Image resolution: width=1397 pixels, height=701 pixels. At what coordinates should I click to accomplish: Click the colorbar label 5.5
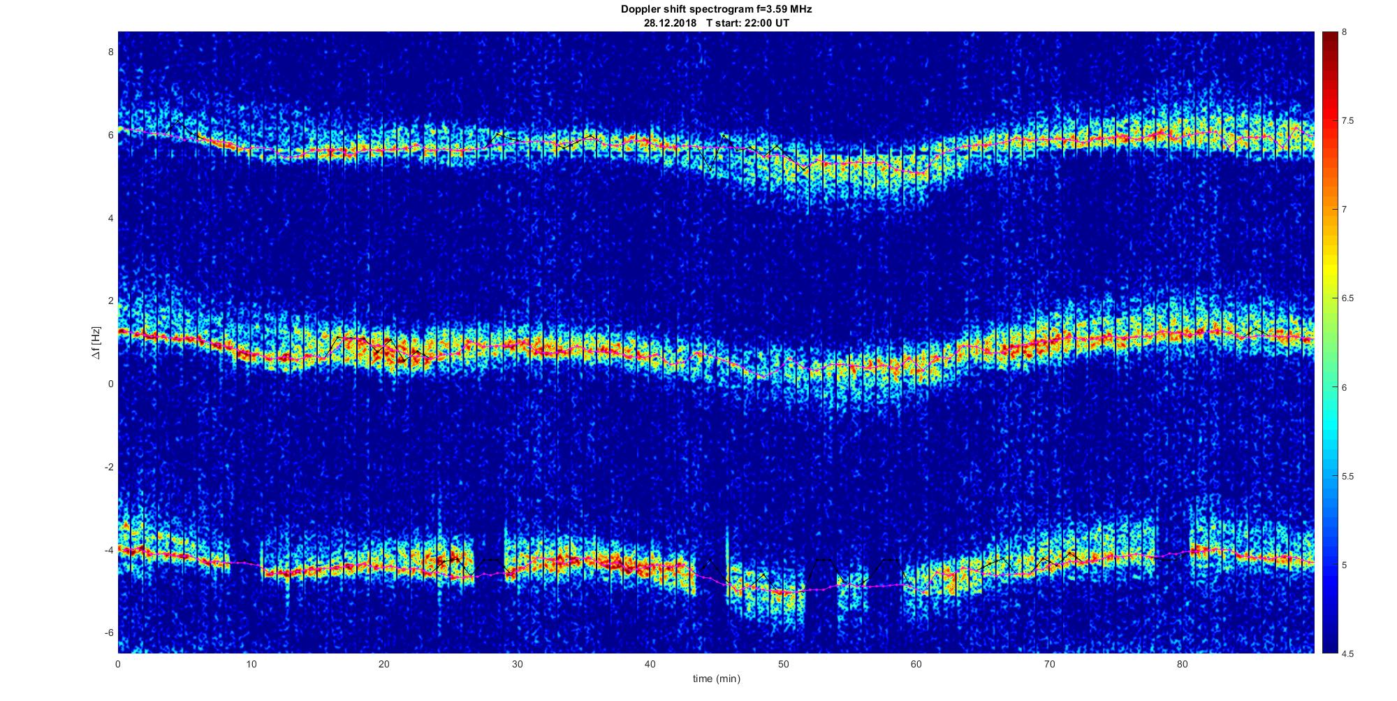point(1348,477)
